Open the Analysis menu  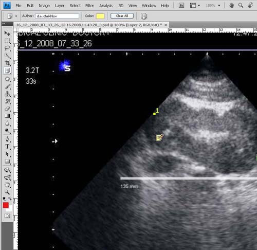tap(106, 6)
